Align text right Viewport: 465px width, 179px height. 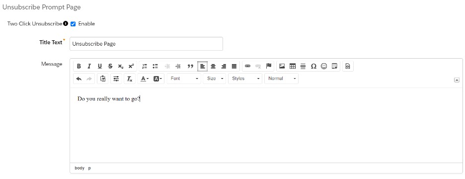[x=224, y=66]
